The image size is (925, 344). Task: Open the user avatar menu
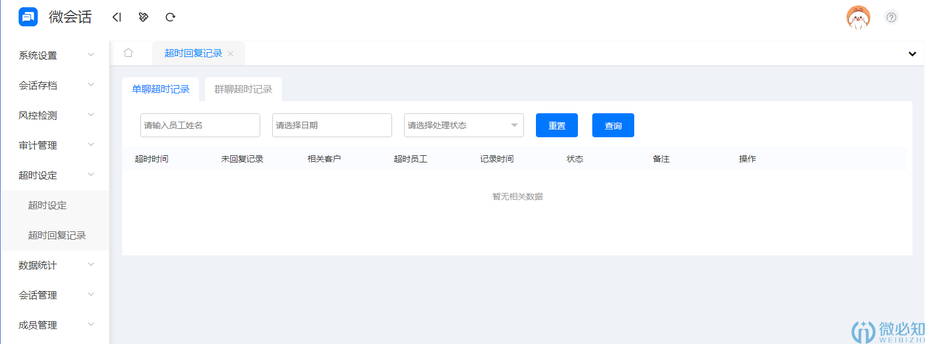858,17
